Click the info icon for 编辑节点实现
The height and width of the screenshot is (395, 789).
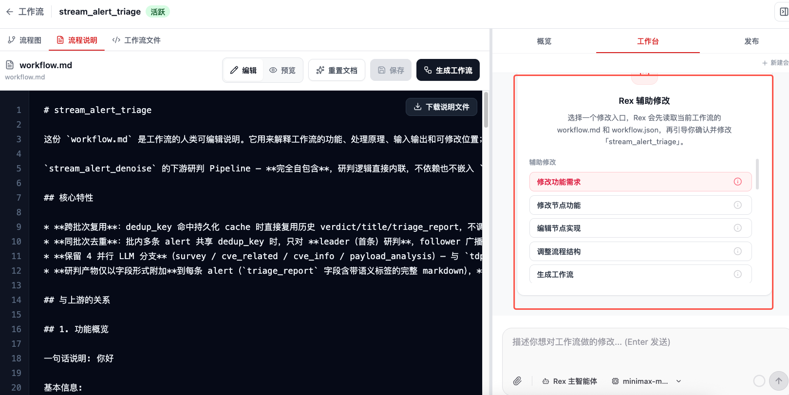point(738,228)
